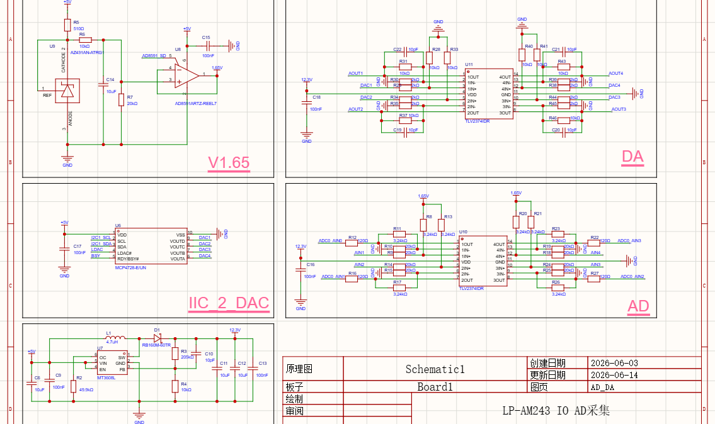Screen dimensions: 715x424
Task: Click the 审阅 cell in title block
Action: coord(313,411)
